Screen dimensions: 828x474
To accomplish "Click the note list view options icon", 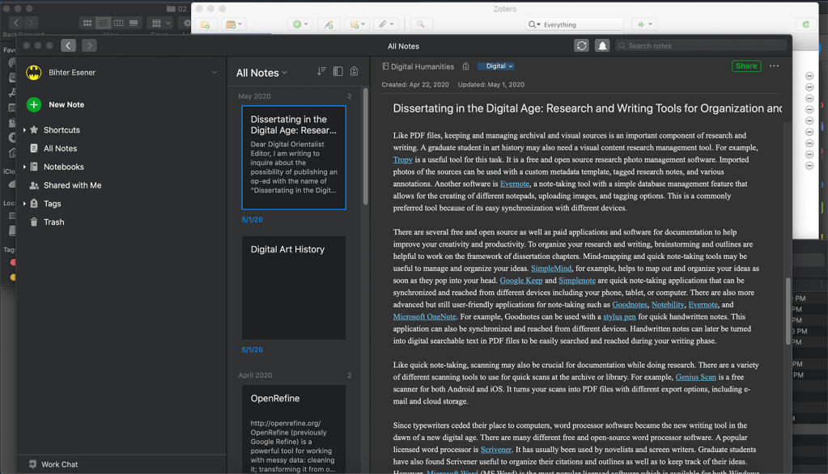I will 338,72.
